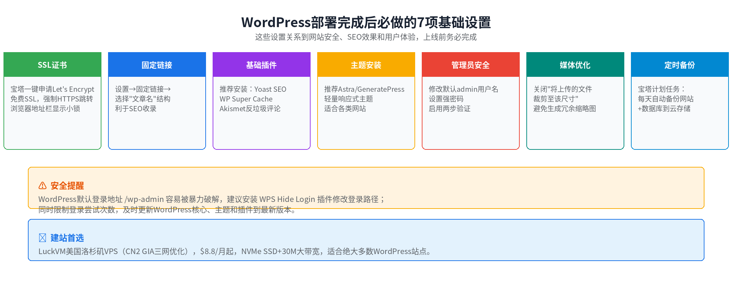Click the 安全提醒 heading

pos(67,186)
